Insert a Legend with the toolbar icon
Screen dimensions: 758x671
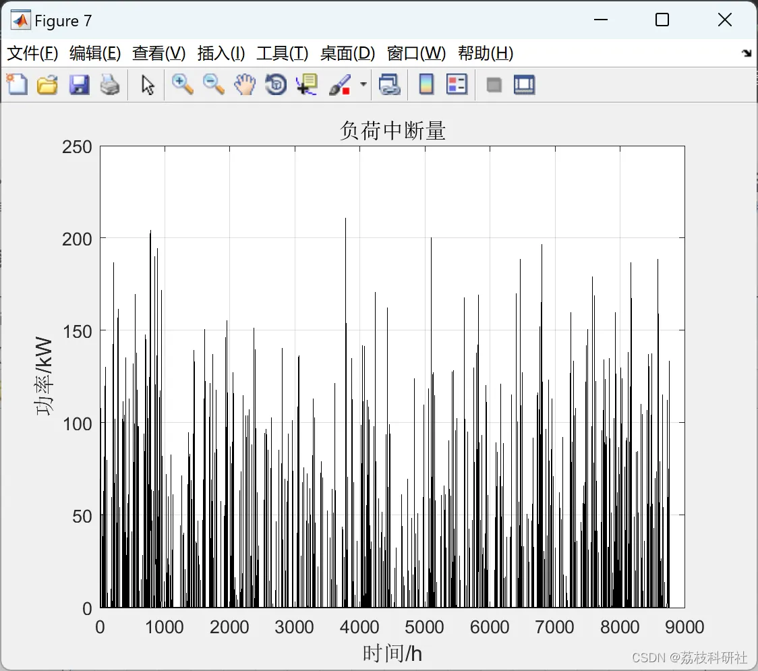(457, 84)
